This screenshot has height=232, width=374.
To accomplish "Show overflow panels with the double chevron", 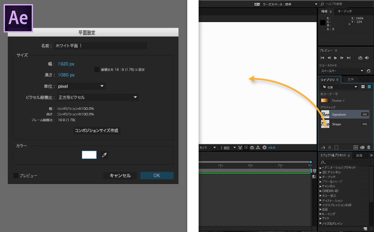I will [371, 156].
